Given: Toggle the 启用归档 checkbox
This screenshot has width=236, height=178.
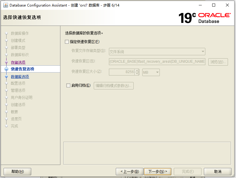Looking at the screenshot, I should [68, 85].
